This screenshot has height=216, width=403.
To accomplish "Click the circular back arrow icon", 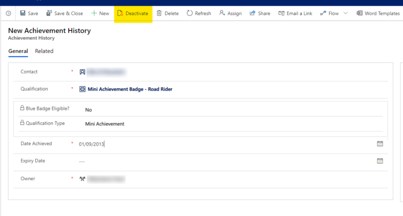I will point(8,13).
